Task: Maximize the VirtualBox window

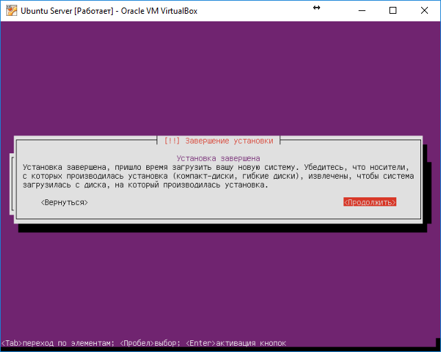Action: click(393, 10)
